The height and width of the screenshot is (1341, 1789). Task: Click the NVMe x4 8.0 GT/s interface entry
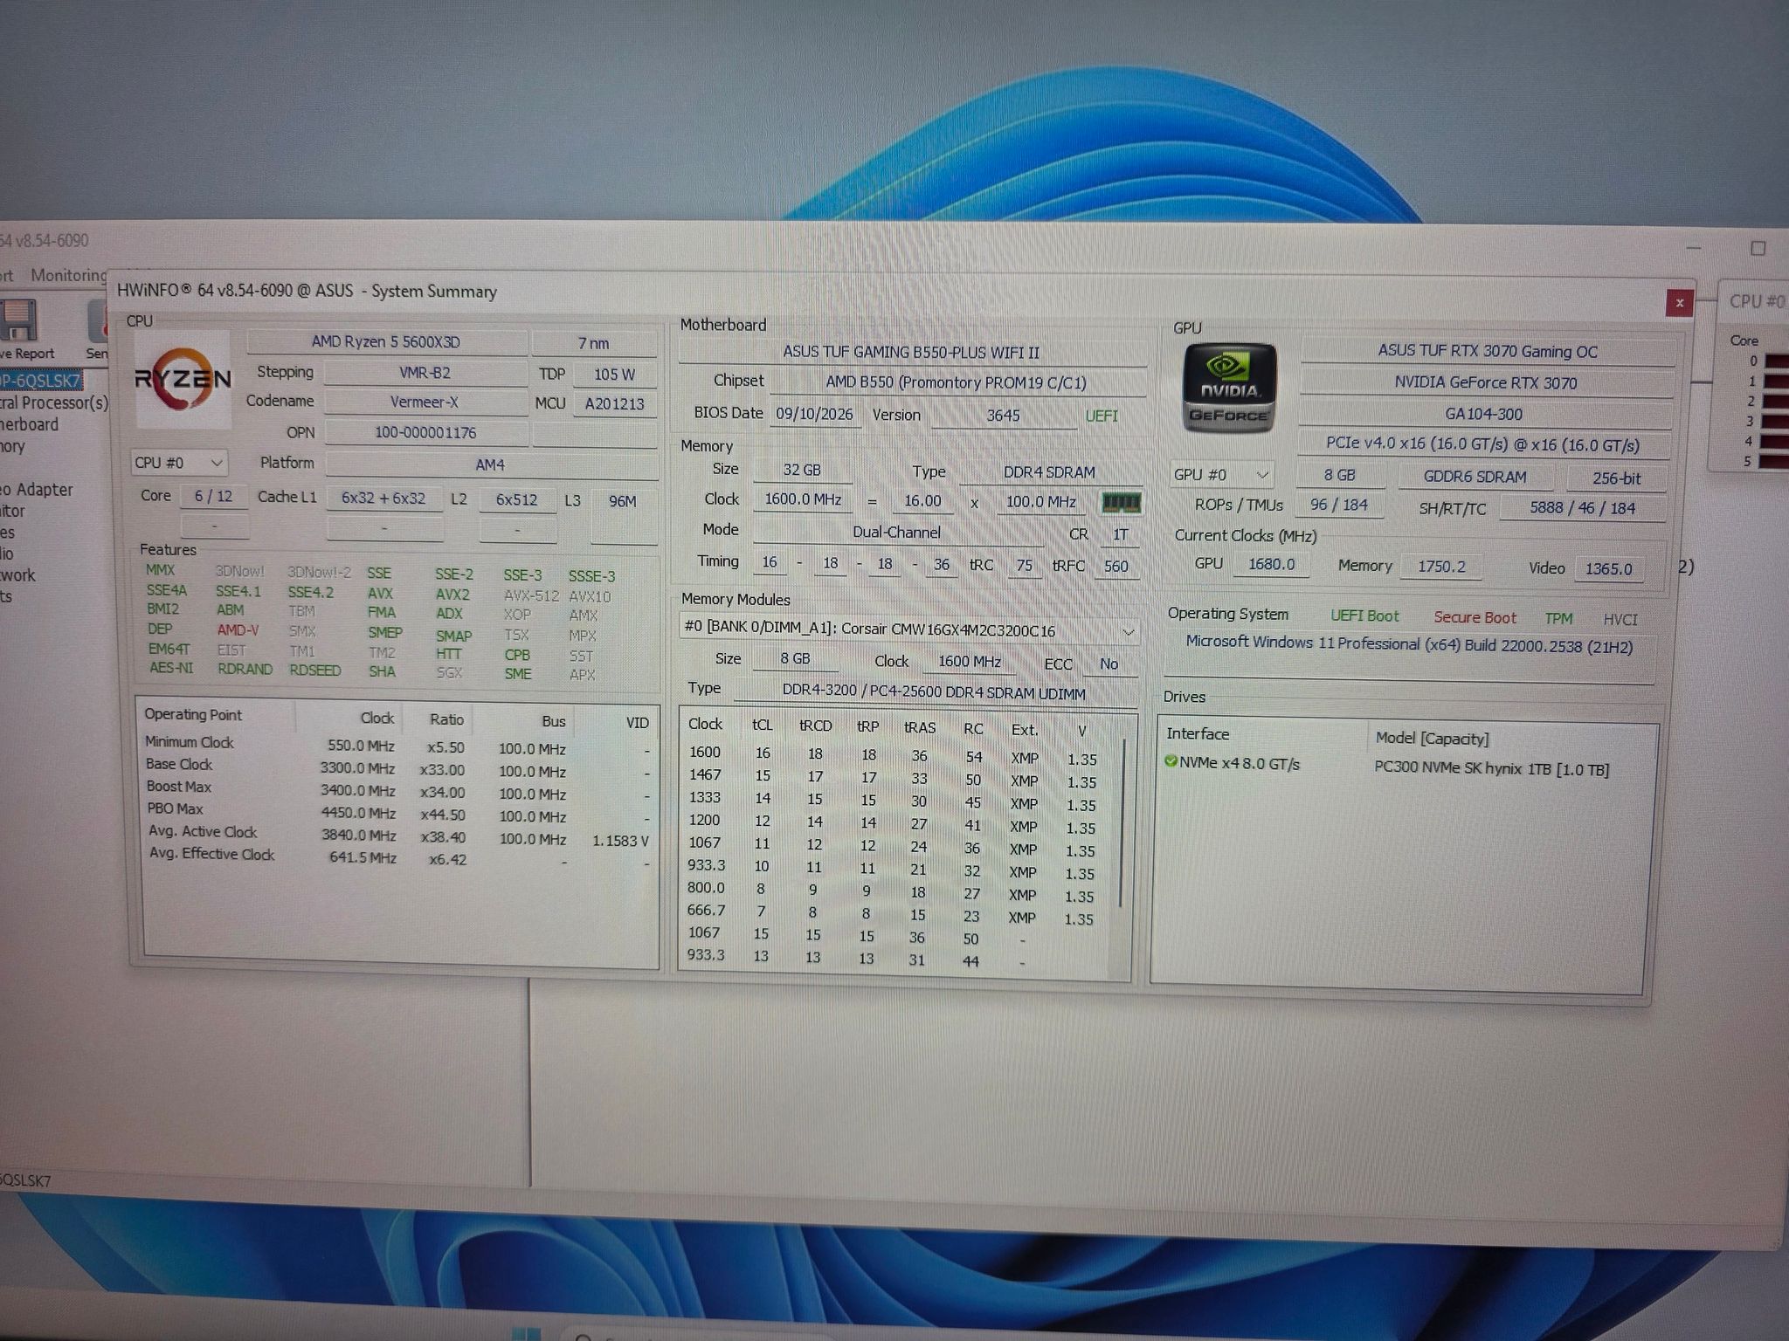[1239, 763]
